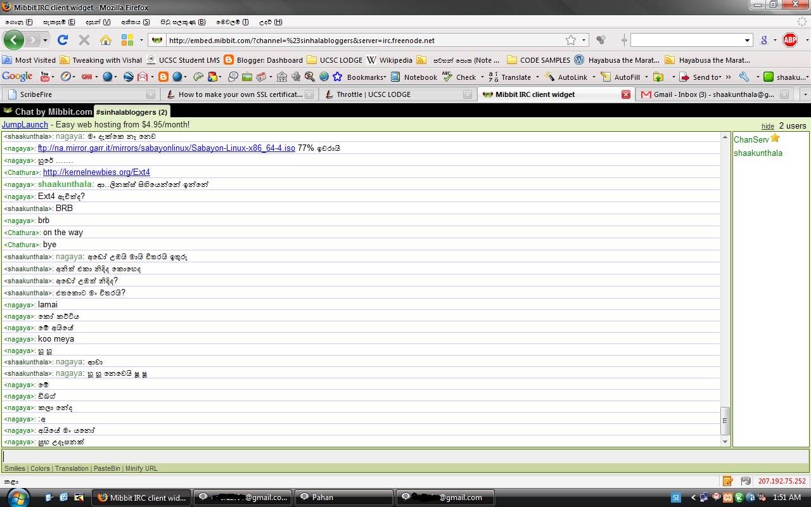Viewport: 811px width, 507px height.
Task: Open the Pahan chat taskbar window
Action: tap(344, 497)
